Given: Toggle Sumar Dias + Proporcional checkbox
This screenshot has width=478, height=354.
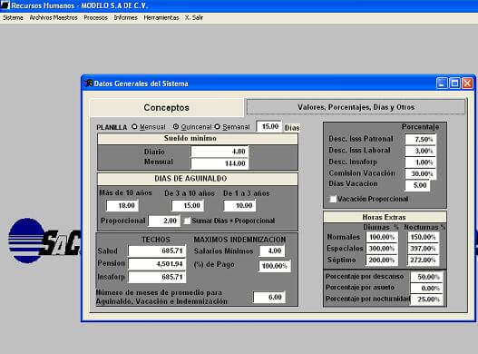Looking at the screenshot, I should 187,221.
